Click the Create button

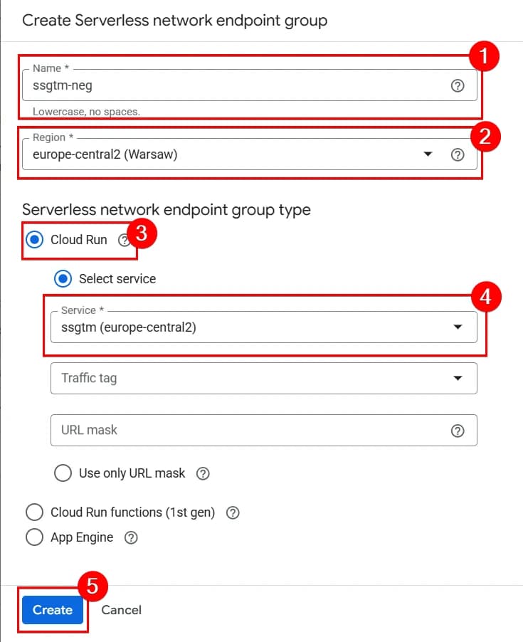pyautogui.click(x=51, y=610)
